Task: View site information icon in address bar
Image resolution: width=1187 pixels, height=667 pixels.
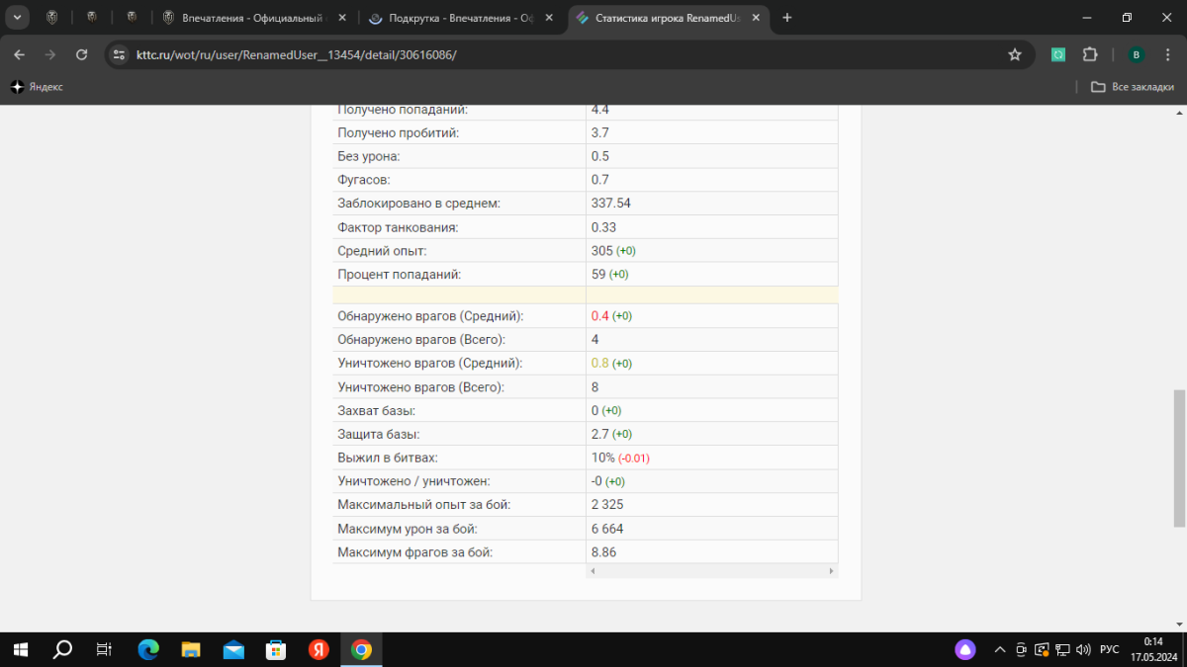Action: pyautogui.click(x=120, y=55)
